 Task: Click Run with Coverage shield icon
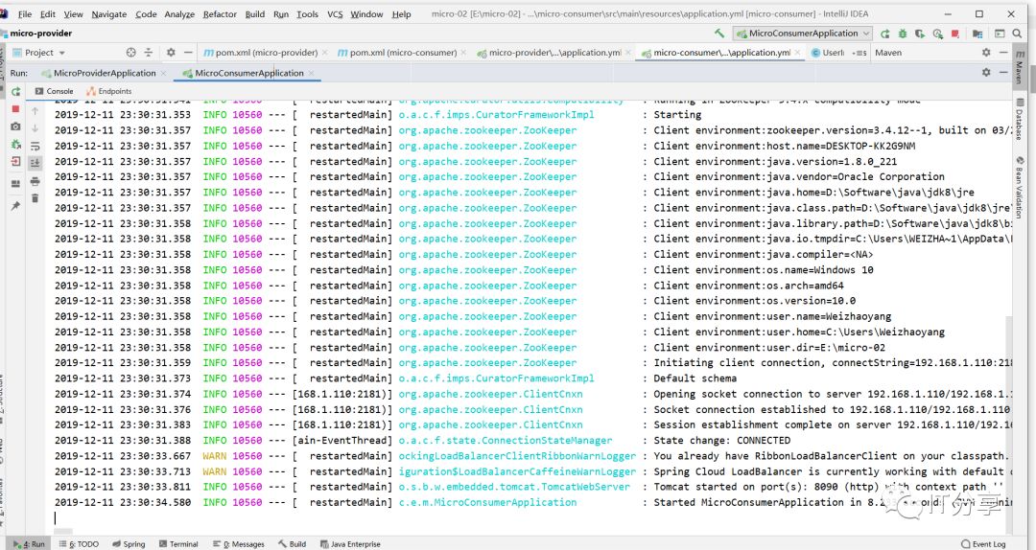(919, 33)
